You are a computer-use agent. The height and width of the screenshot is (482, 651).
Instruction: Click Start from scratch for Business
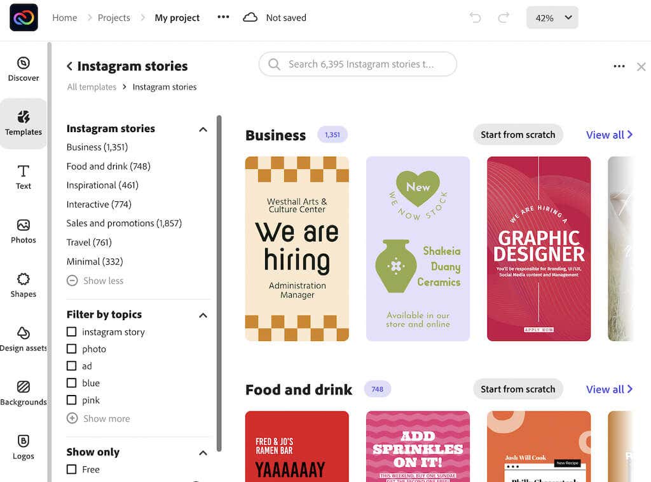[517, 135]
